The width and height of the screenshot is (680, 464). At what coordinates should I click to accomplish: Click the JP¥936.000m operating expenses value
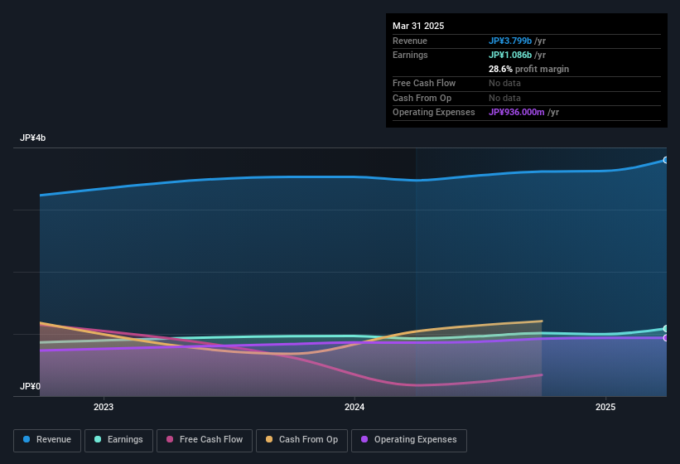click(517, 113)
